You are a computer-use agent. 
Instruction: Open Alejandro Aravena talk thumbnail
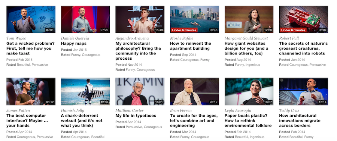(140, 19)
